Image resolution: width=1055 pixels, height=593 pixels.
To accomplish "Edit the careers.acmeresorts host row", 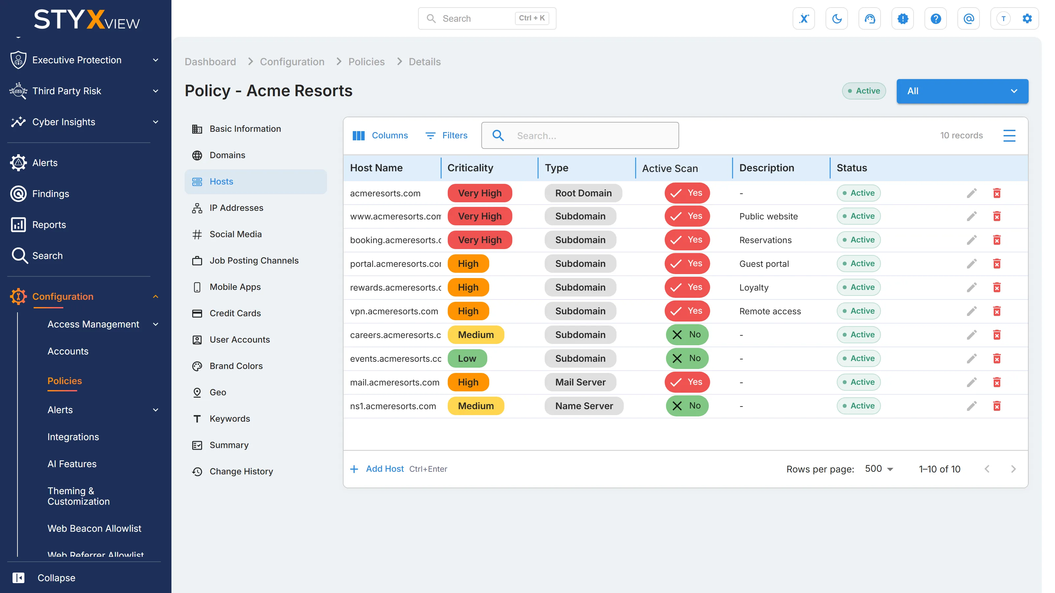I will tap(972, 335).
